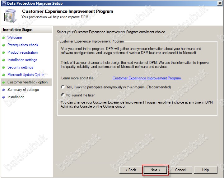Click blue bullet beside Summary of settings
This screenshot has width=224, height=178.
point(3,90)
